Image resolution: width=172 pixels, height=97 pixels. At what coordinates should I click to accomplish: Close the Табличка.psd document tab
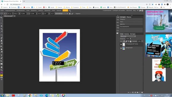(x=15, y=16)
